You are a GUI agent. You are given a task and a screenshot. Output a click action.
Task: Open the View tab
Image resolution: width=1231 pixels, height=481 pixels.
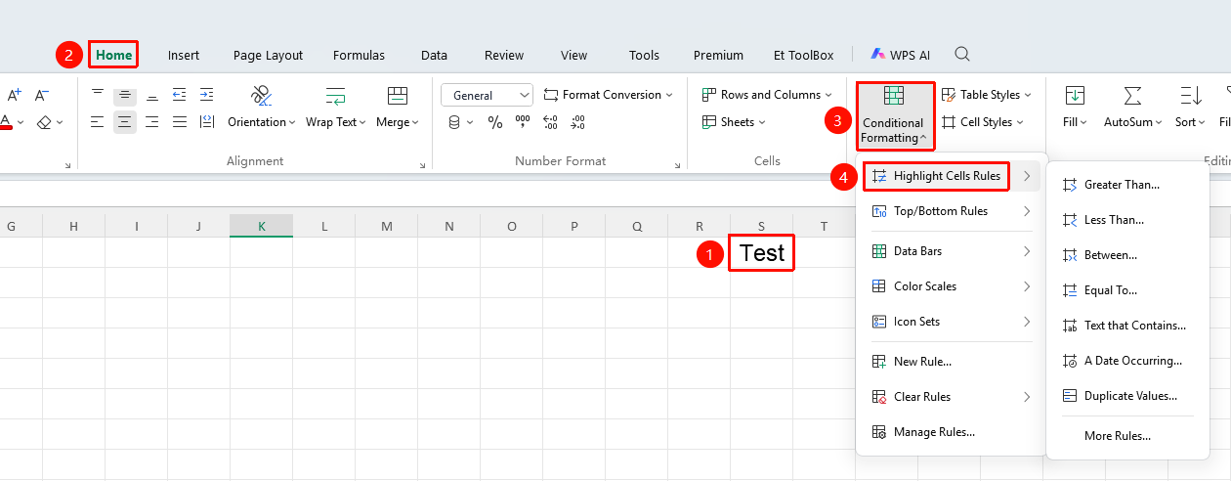point(574,56)
